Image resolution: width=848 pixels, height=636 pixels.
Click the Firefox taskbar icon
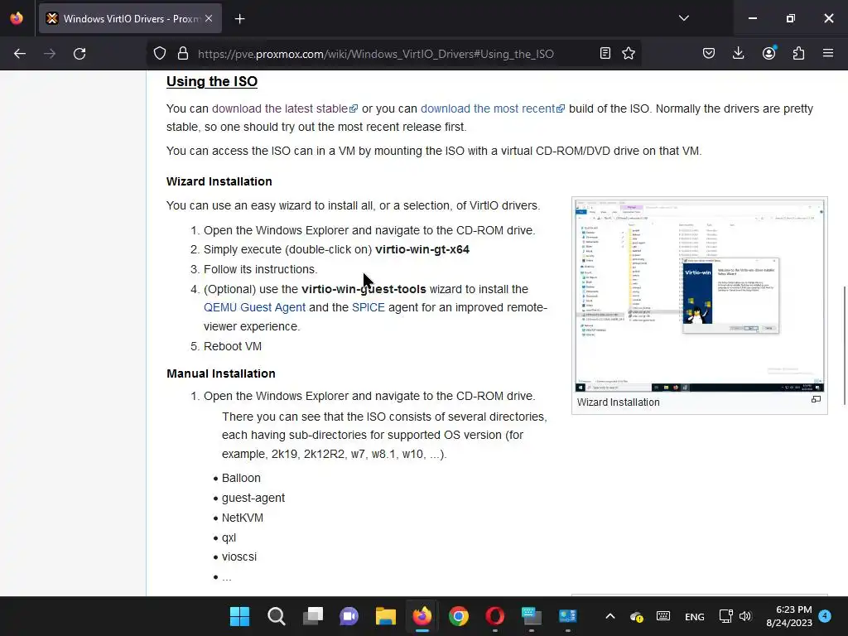click(x=422, y=616)
